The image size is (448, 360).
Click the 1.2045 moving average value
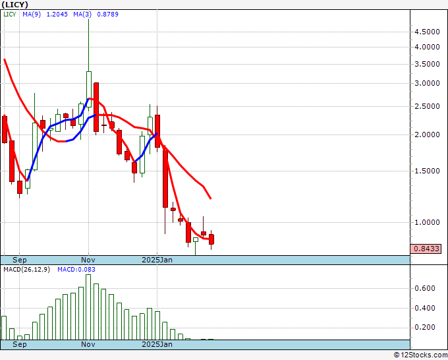pyautogui.click(x=57, y=15)
